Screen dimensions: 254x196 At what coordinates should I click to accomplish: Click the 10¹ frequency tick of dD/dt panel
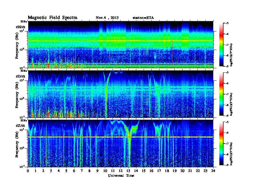pyautogui.click(x=22, y=80)
